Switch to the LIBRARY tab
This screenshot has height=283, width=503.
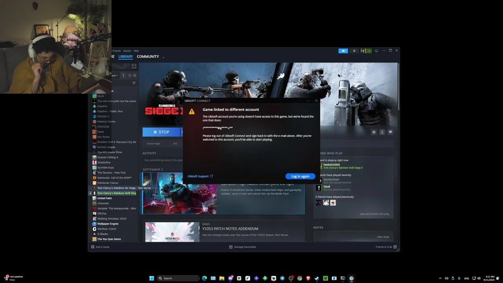[x=126, y=57]
